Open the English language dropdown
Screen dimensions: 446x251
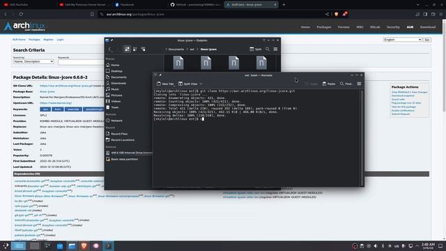click(x=402, y=40)
